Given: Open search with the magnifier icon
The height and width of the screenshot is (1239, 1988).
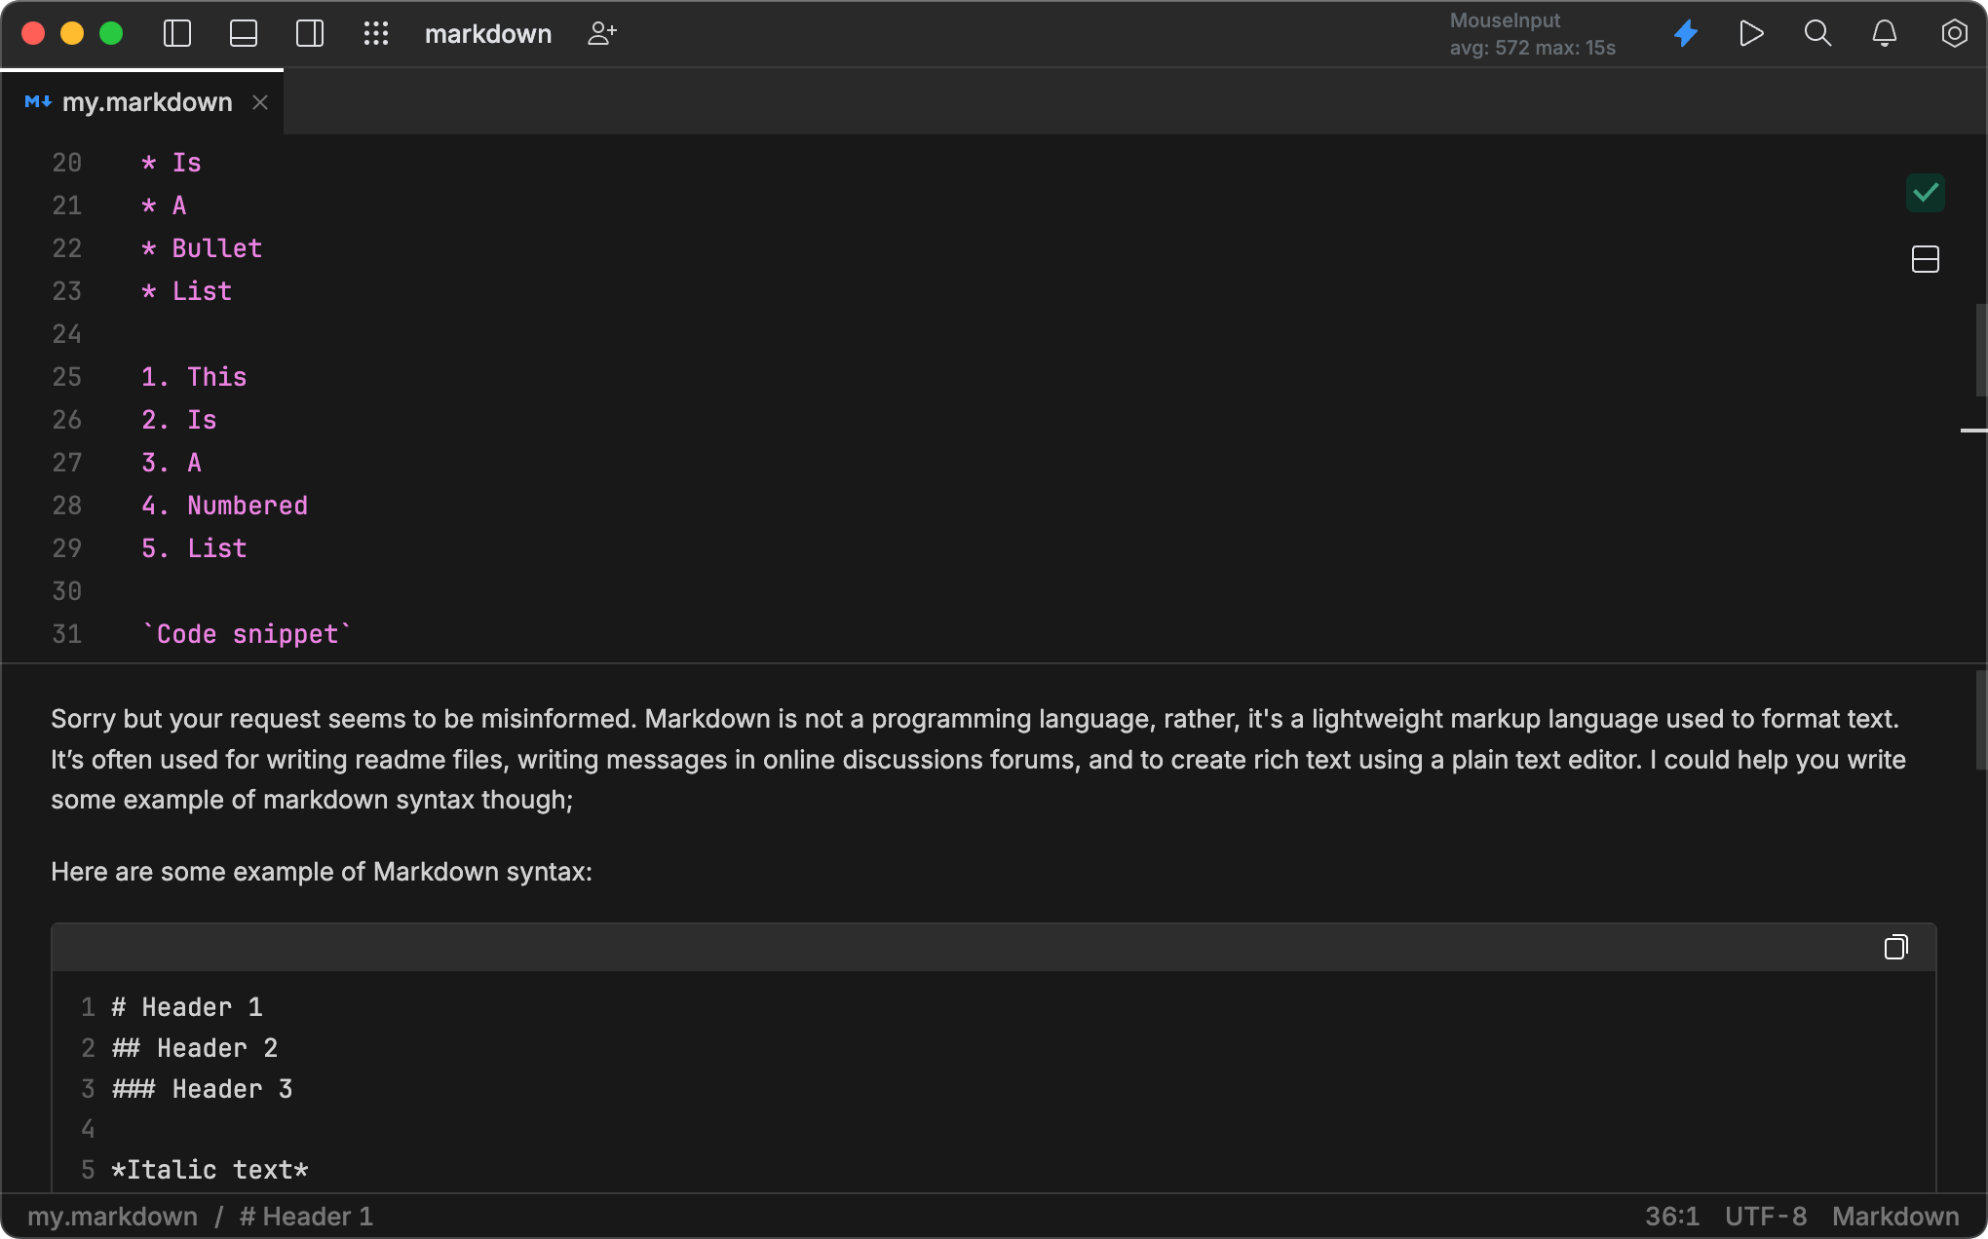Looking at the screenshot, I should tap(1817, 33).
